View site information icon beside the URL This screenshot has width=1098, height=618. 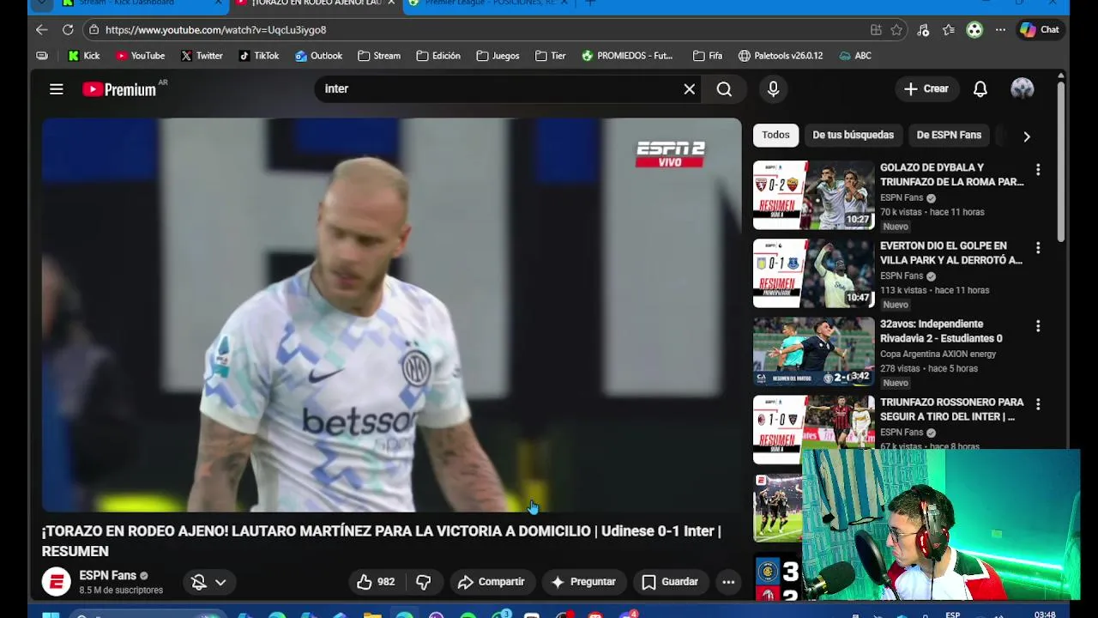coord(94,30)
